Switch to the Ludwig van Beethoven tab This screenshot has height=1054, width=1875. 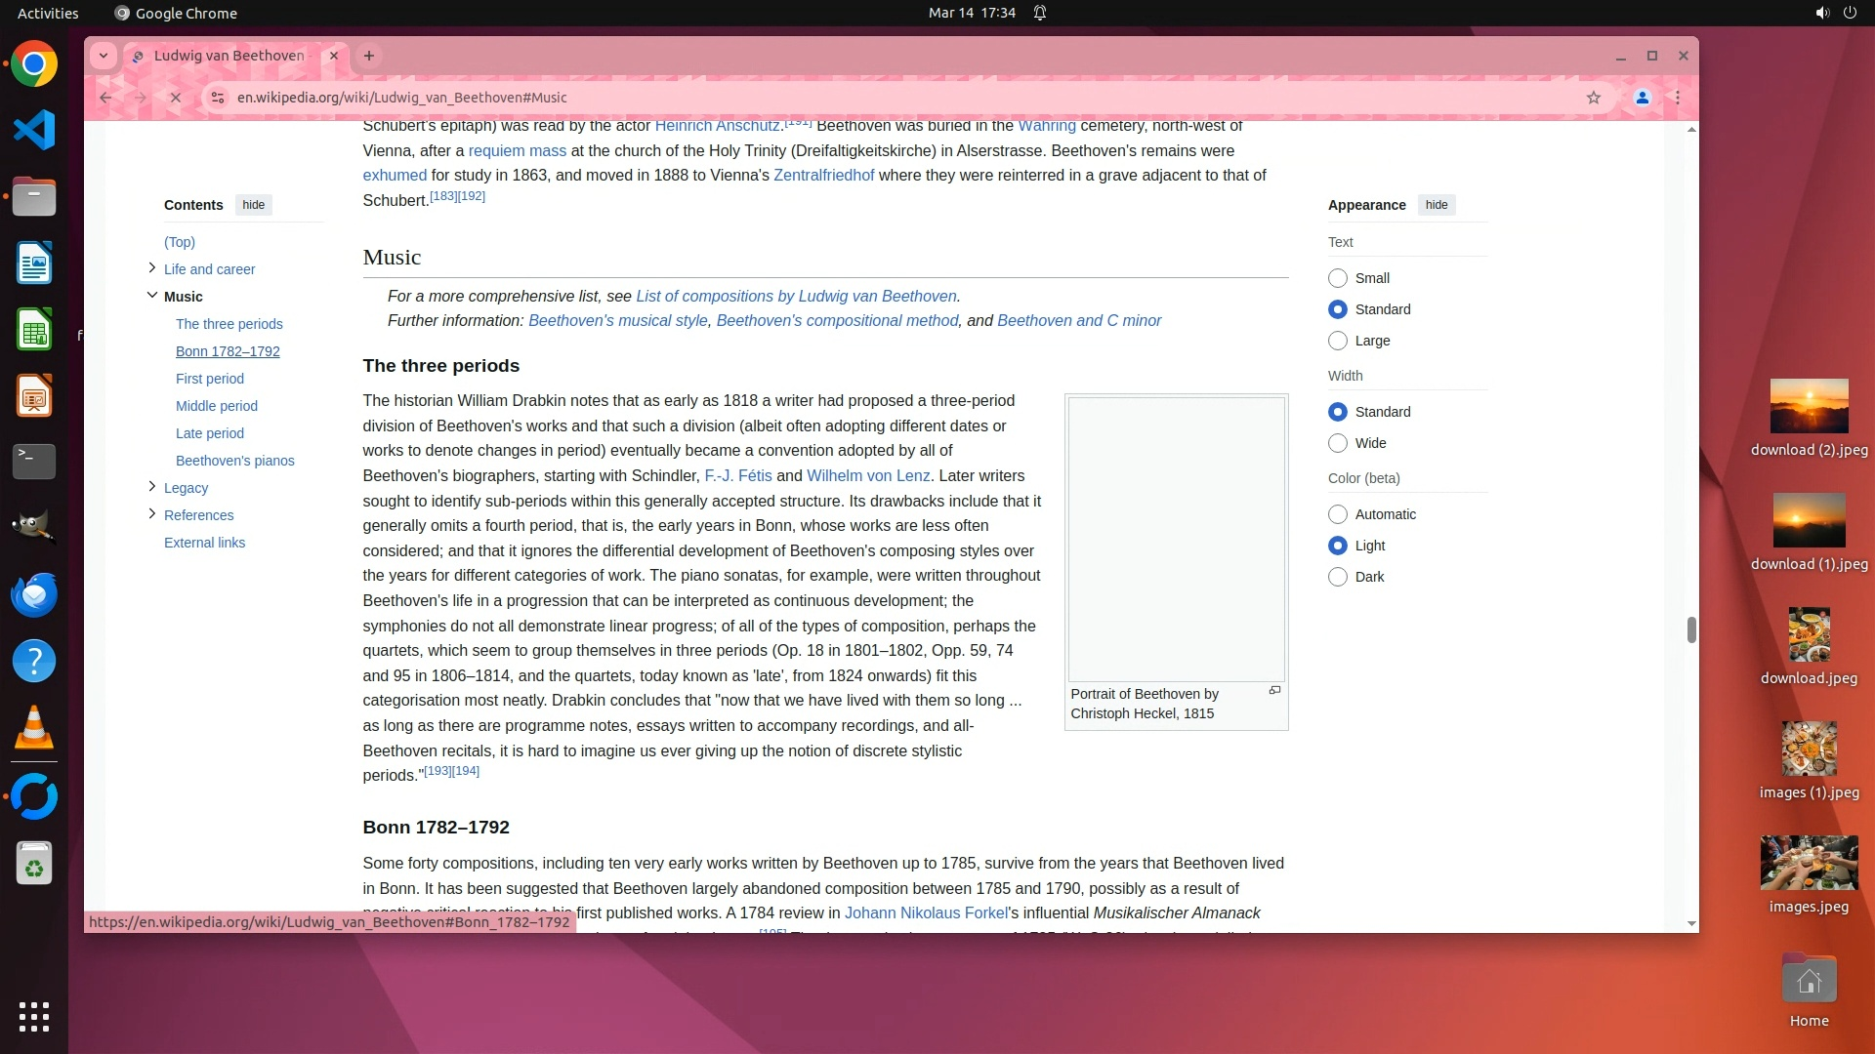229,56
